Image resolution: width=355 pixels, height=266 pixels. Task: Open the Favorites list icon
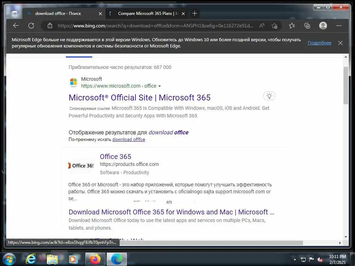pos(292,26)
